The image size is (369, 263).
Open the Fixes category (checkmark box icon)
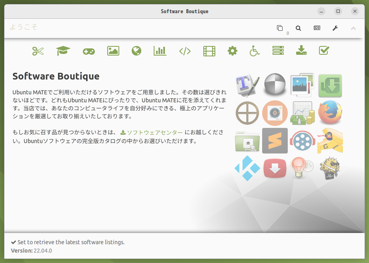324,50
